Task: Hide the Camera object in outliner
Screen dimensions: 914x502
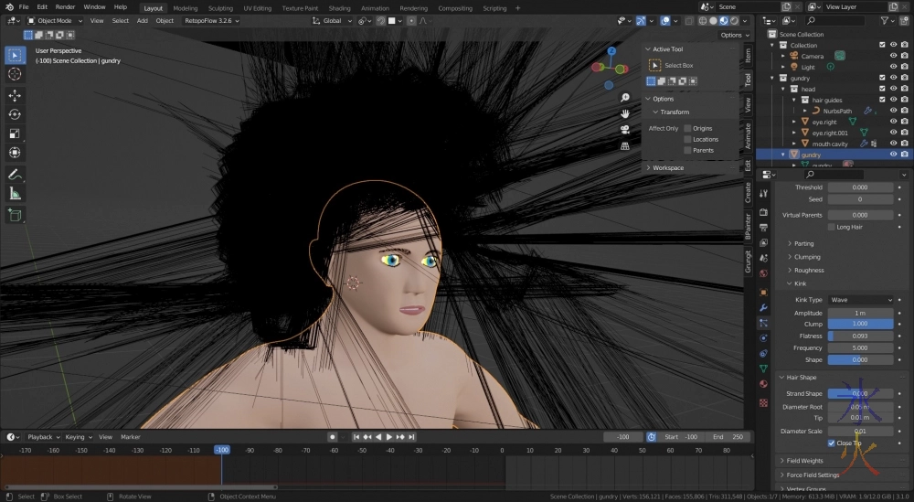Action: 893,56
